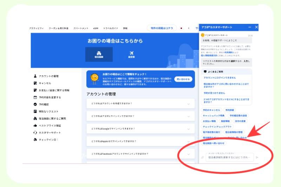Click the 2つのアゴダアカウント merge FAQ link

point(226,101)
